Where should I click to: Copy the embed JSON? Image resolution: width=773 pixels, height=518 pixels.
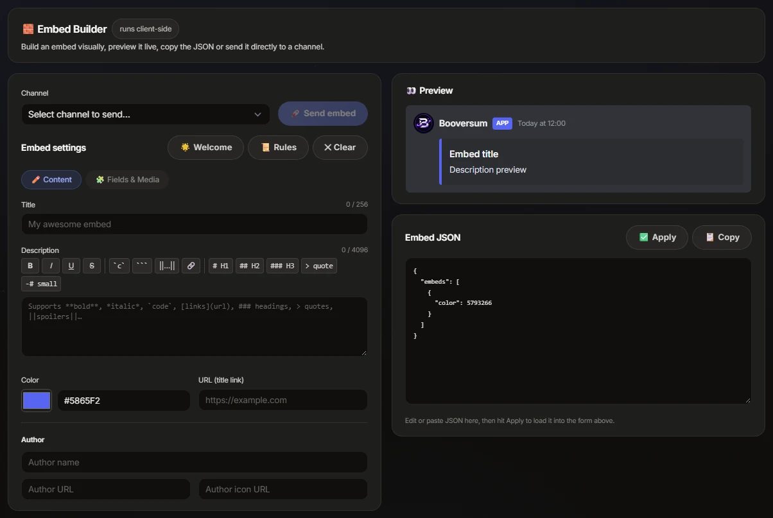point(722,237)
